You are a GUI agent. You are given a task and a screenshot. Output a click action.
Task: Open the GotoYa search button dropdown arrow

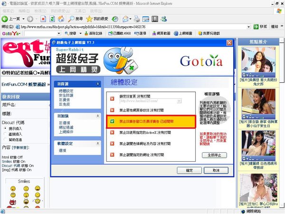(81, 33)
